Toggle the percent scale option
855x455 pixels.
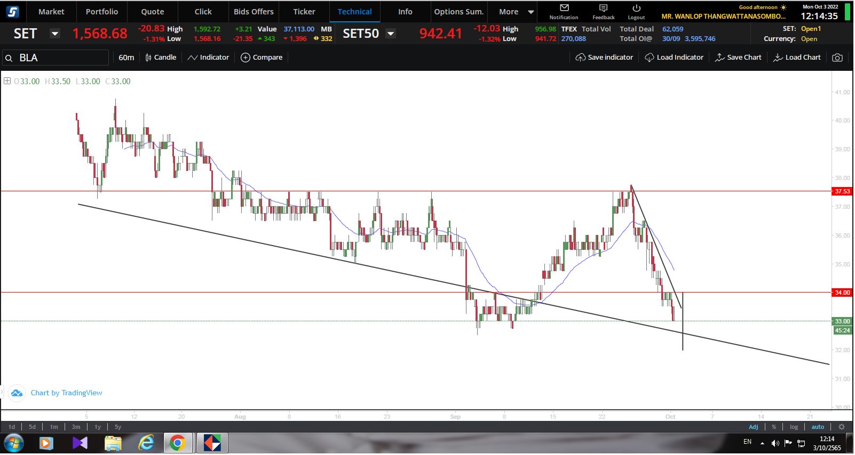click(774, 427)
